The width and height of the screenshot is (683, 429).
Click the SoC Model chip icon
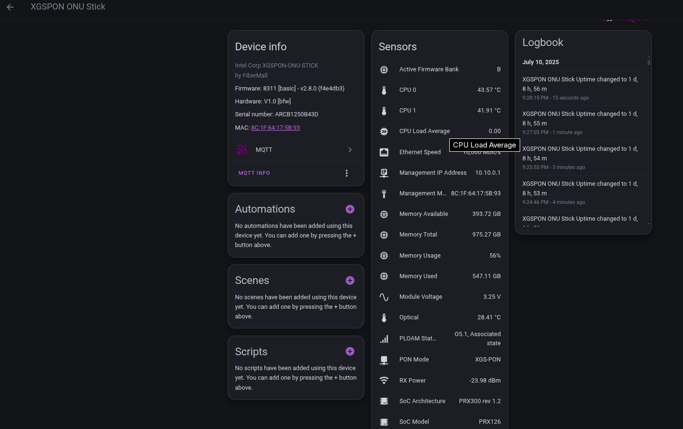(384, 422)
